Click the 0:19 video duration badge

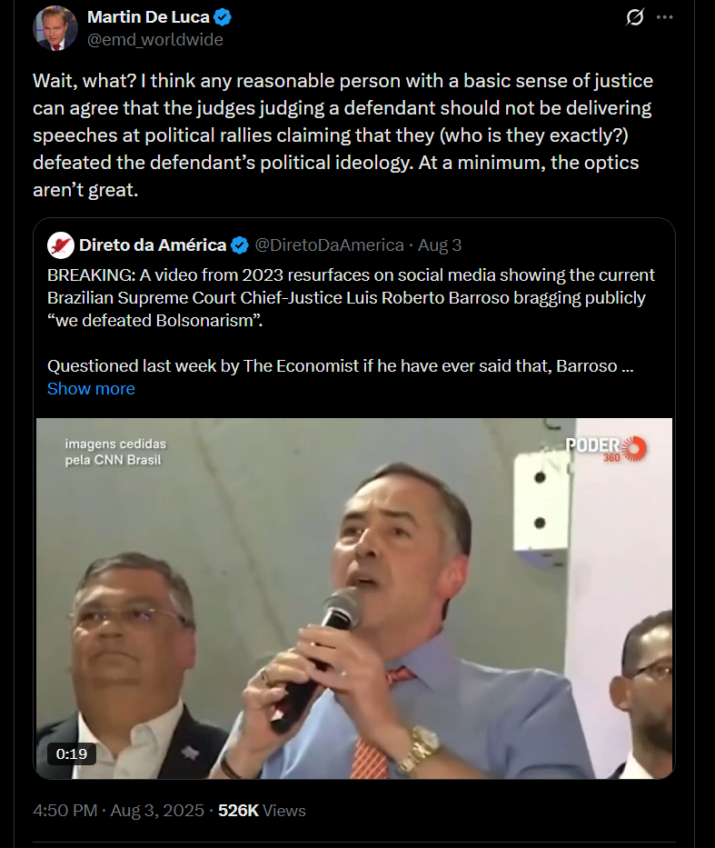coord(72,753)
